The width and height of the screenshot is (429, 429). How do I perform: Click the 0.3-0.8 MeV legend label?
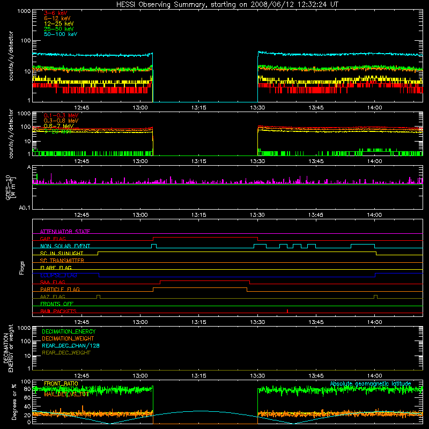tap(61, 121)
